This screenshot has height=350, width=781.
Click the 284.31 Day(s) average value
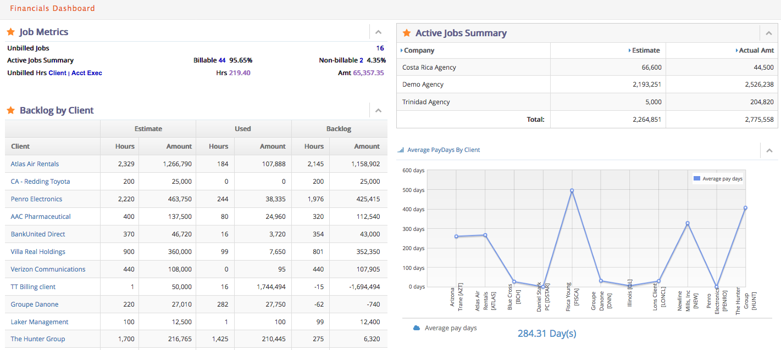tap(547, 334)
